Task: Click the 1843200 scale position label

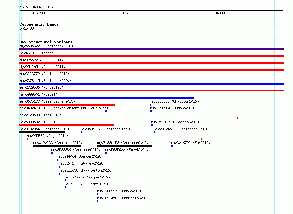Action: (x=129, y=13)
